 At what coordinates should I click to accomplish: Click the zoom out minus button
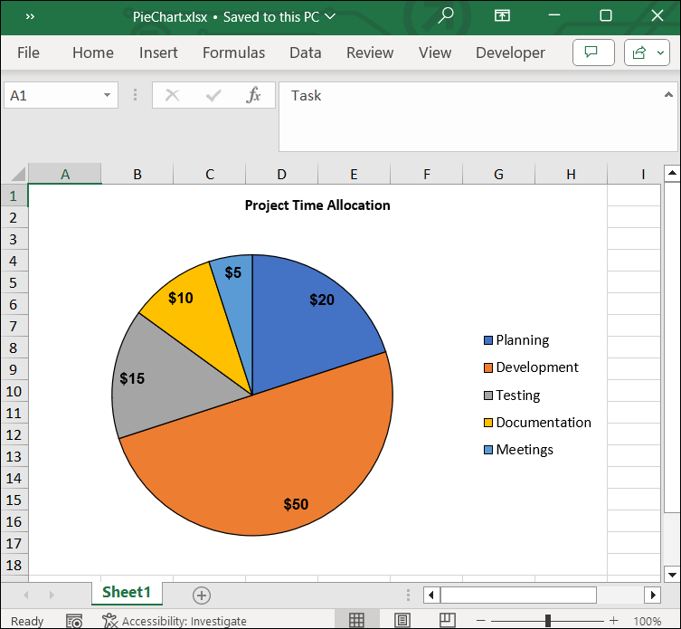coord(480,621)
